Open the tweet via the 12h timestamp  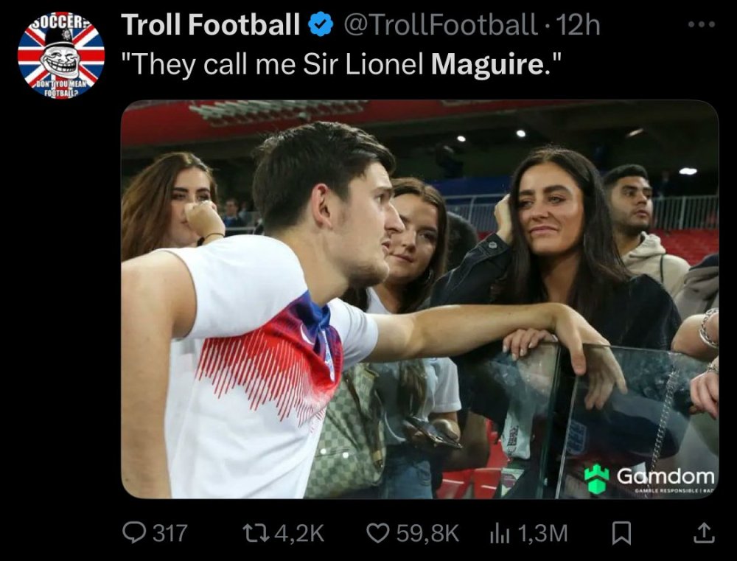point(579,26)
